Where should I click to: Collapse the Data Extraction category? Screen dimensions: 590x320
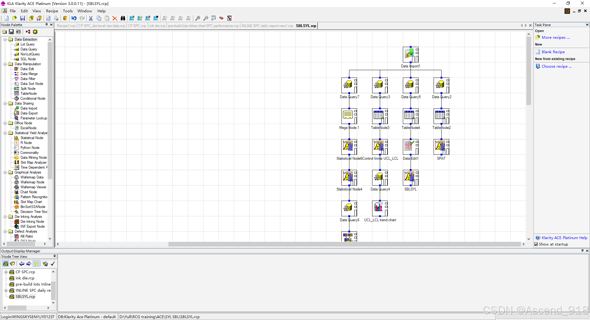click(5, 39)
